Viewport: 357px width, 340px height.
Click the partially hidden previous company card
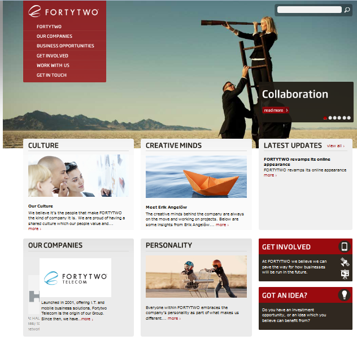(34, 294)
